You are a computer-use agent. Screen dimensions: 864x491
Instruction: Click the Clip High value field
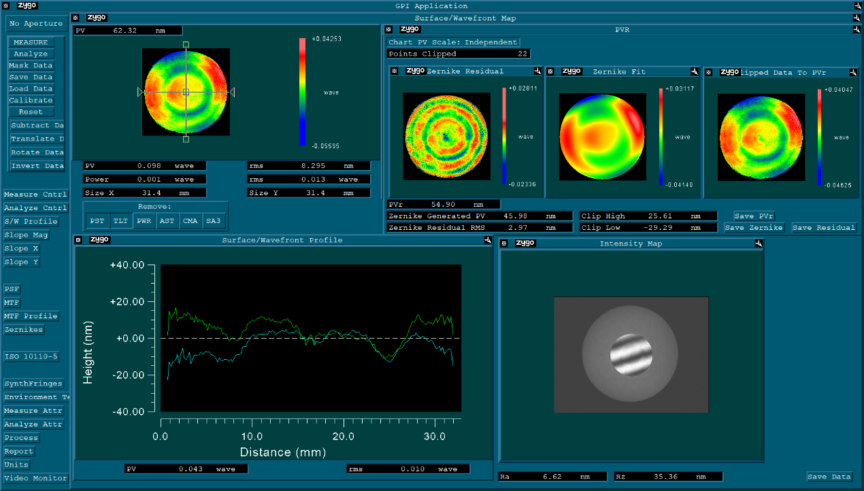[x=648, y=216]
